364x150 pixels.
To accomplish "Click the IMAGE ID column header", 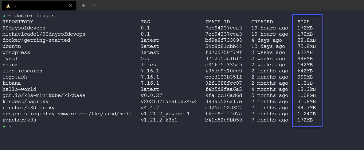I will pos(217,22).
